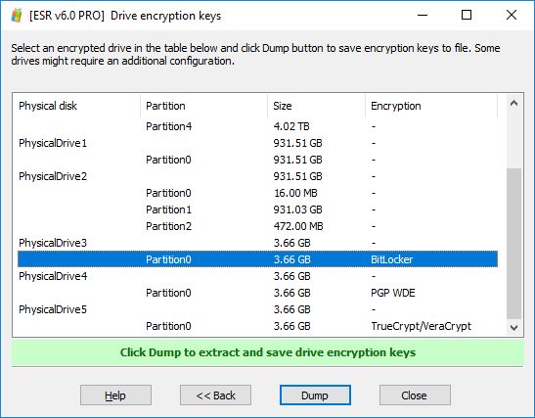
Task: Select the BitLocker Partition0 row
Action: click(x=257, y=259)
